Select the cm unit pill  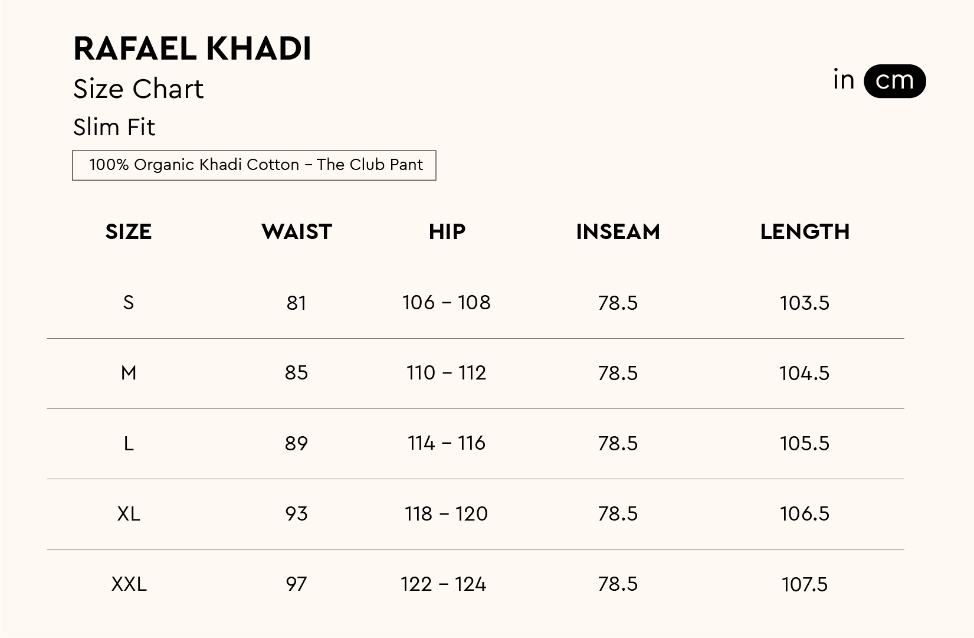[894, 81]
